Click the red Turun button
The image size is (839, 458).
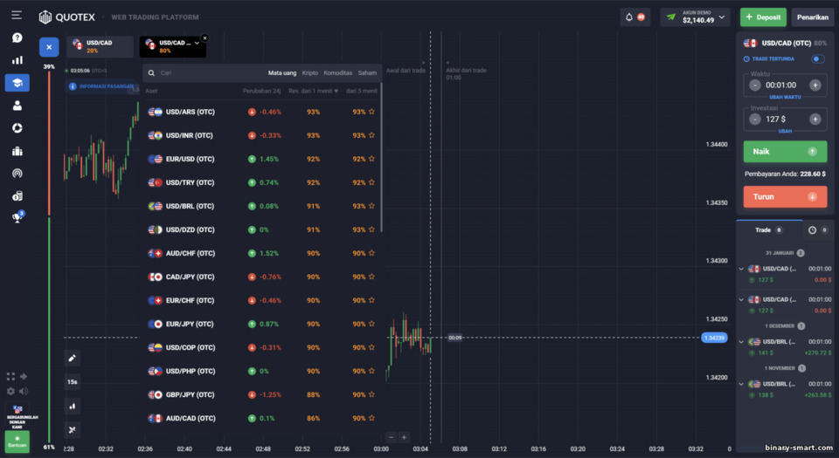point(785,196)
